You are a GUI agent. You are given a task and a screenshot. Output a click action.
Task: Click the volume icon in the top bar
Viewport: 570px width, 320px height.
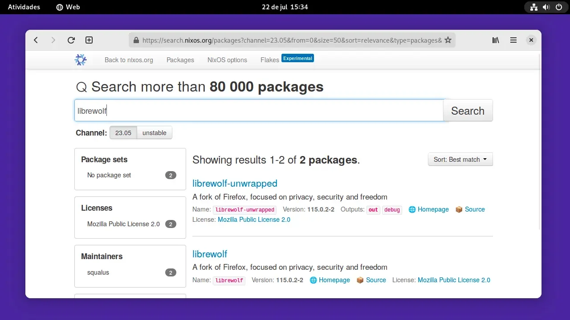(x=546, y=7)
